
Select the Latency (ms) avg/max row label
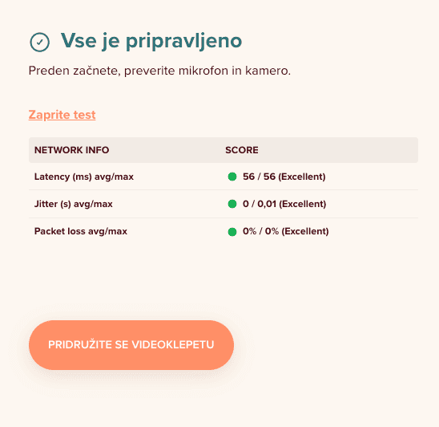pos(84,177)
